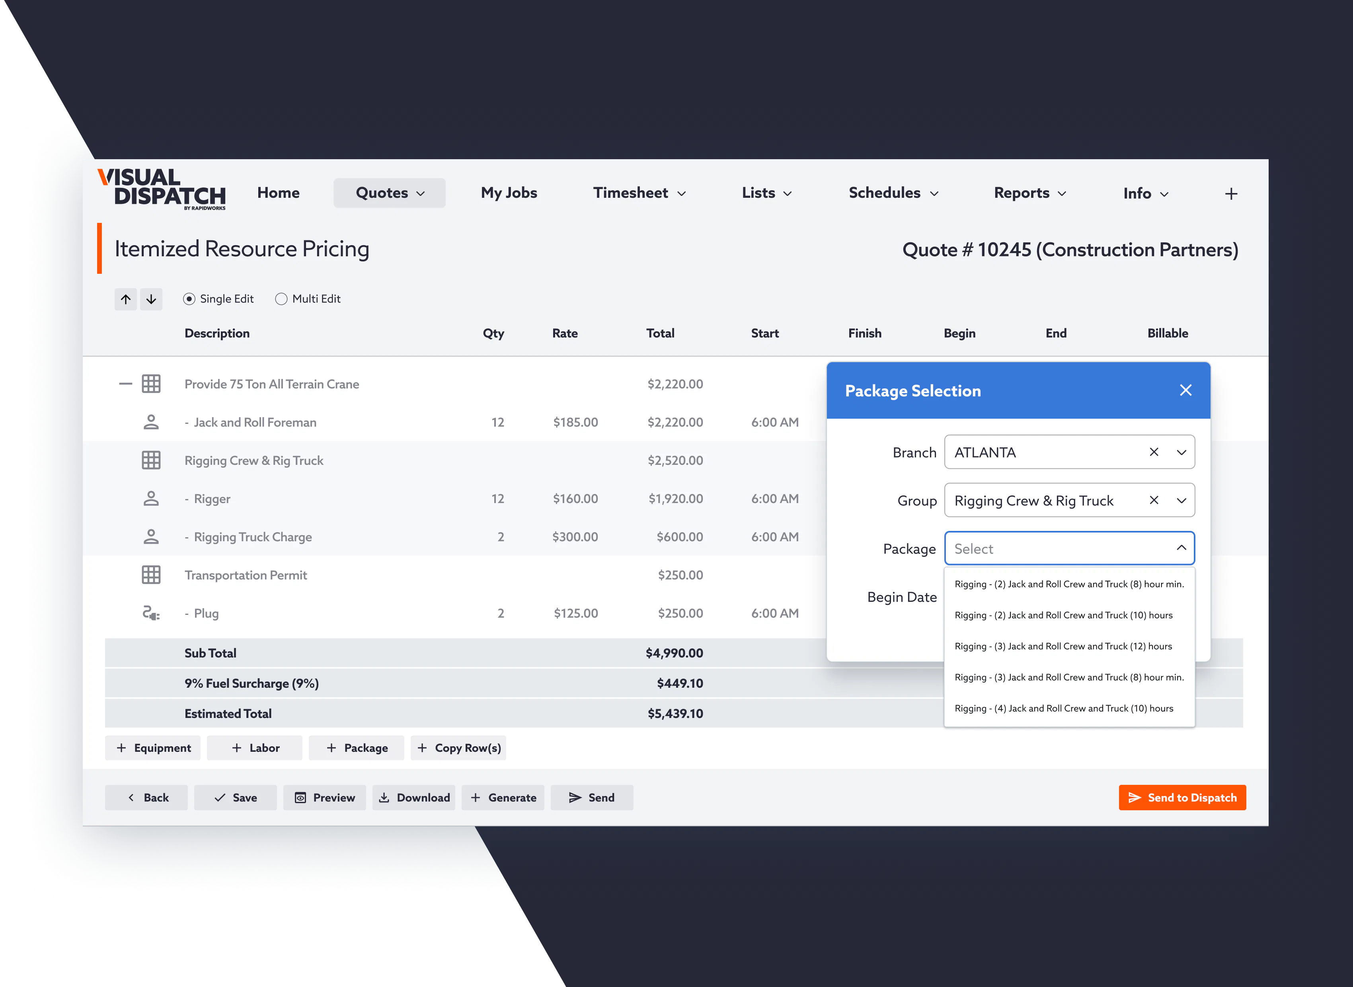This screenshot has width=1353, height=987.
Task: Click person icon for Rigging Truck Charge
Action: coord(151,536)
